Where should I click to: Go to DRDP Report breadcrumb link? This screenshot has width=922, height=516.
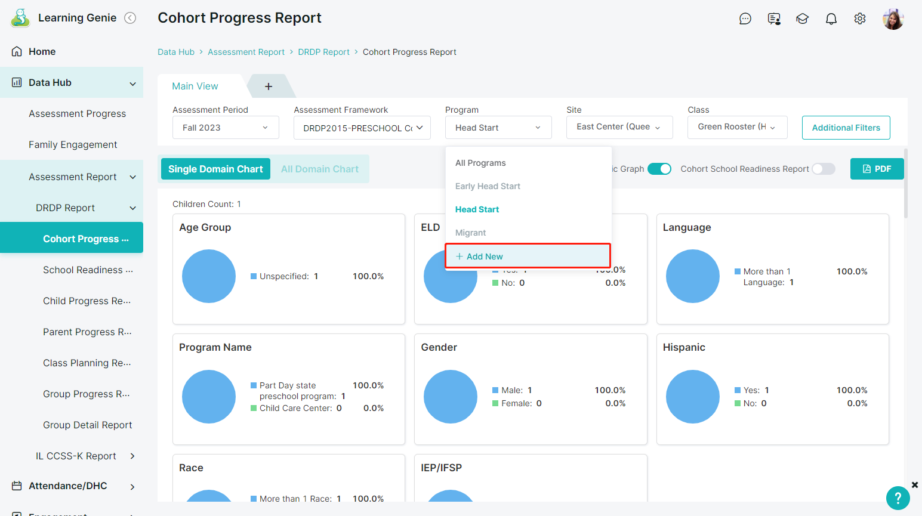[x=323, y=52]
